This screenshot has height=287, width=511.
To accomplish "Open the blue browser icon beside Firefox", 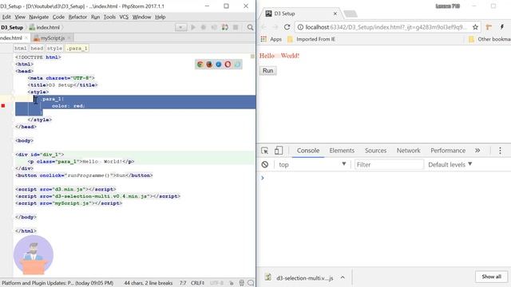I will 218,65.
